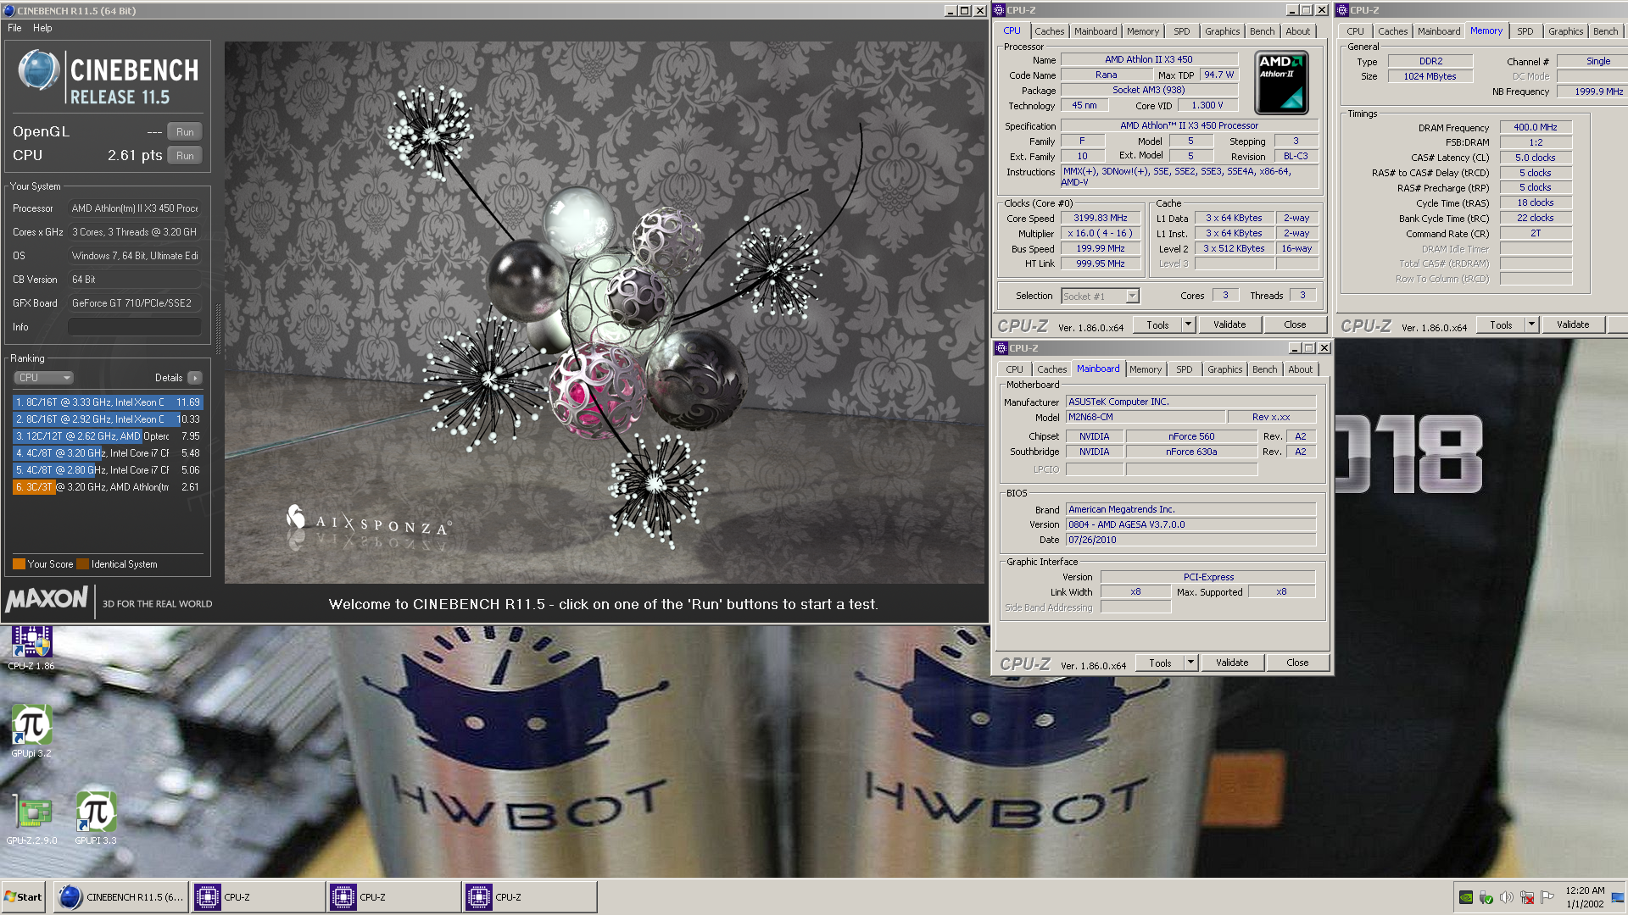Click the Identical System legend swatch

pos(82,564)
